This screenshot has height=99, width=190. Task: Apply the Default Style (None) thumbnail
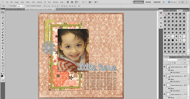click(x=165, y=14)
